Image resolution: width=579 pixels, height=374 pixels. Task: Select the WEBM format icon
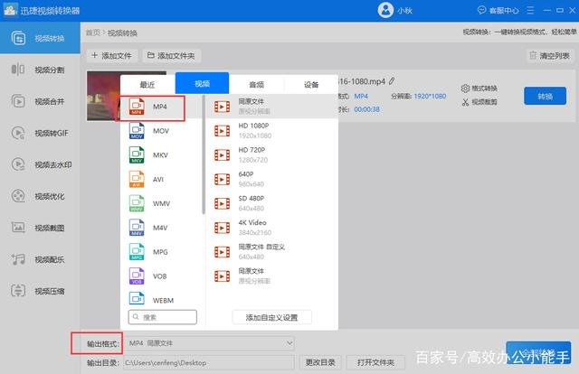137,299
